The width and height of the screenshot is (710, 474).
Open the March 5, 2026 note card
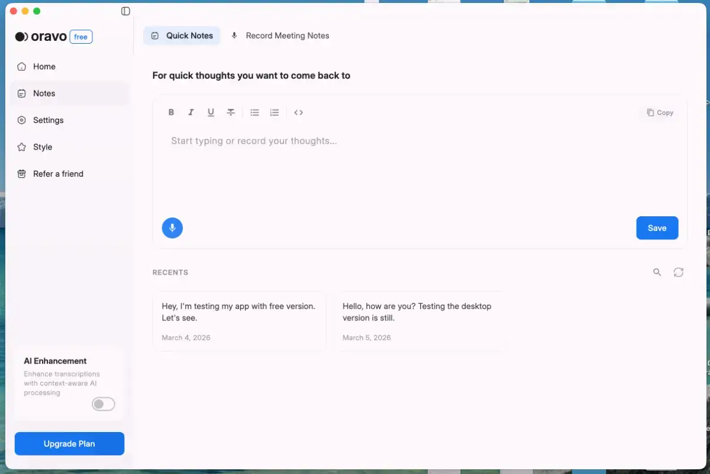point(420,321)
